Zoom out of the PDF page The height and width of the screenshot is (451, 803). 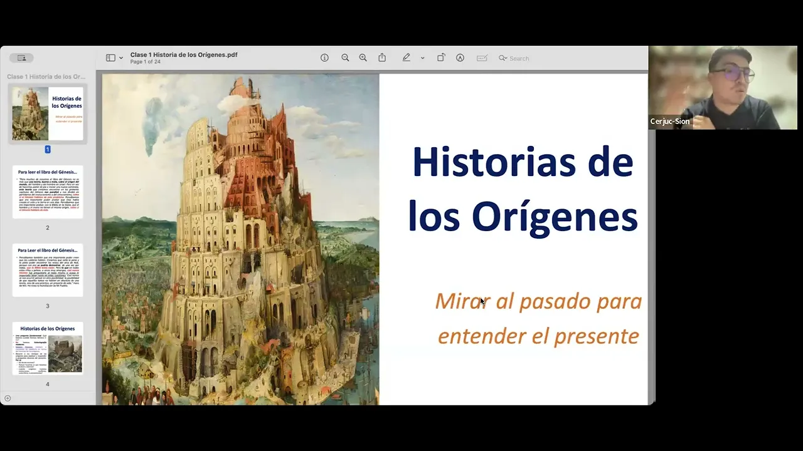(345, 58)
